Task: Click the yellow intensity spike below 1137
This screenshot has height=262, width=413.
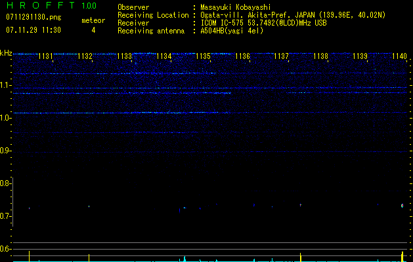Action: tap(300, 256)
